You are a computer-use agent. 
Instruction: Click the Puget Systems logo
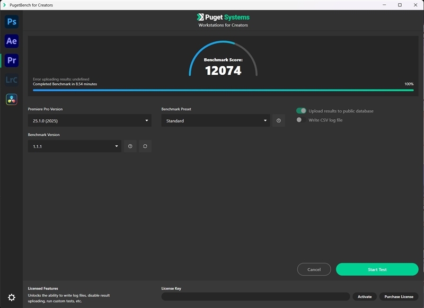coord(222,16)
